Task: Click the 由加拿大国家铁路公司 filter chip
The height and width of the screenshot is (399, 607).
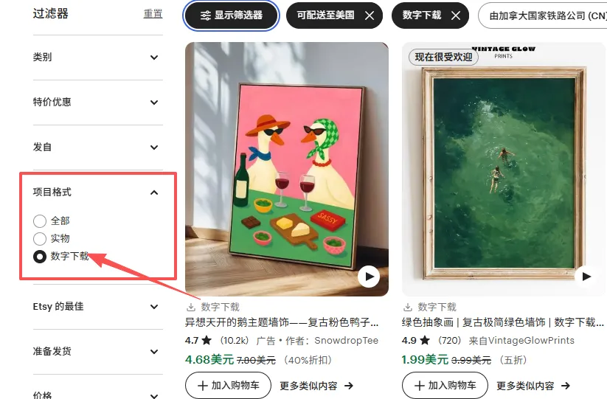Action: tap(542, 15)
